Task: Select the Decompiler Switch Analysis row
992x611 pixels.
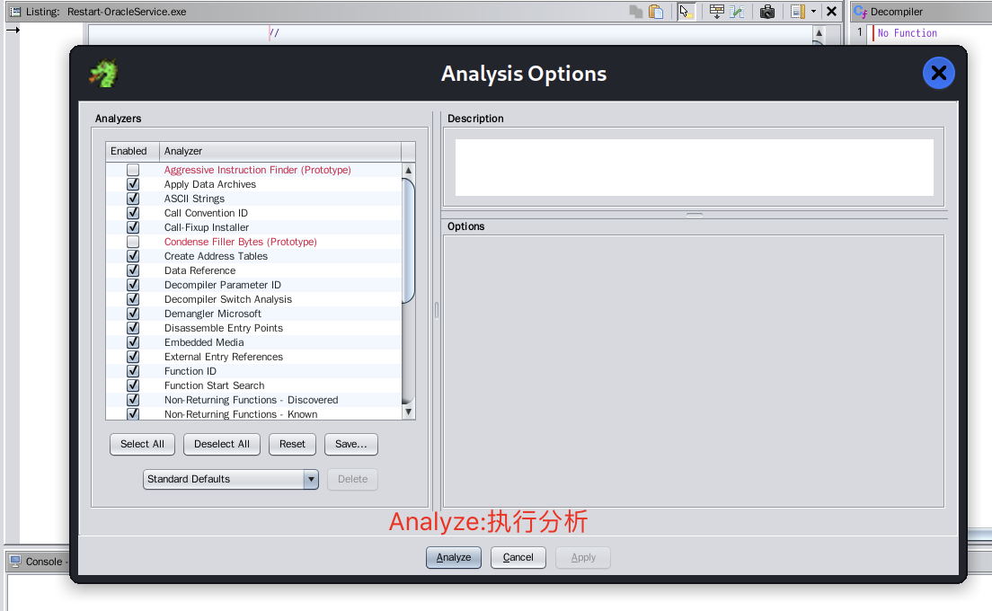Action: (227, 299)
